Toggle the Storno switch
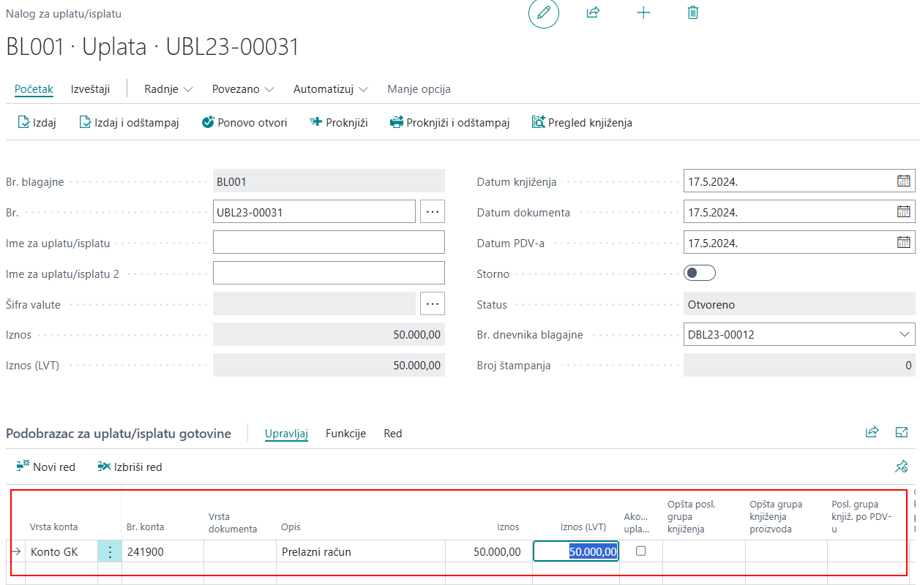 click(699, 273)
